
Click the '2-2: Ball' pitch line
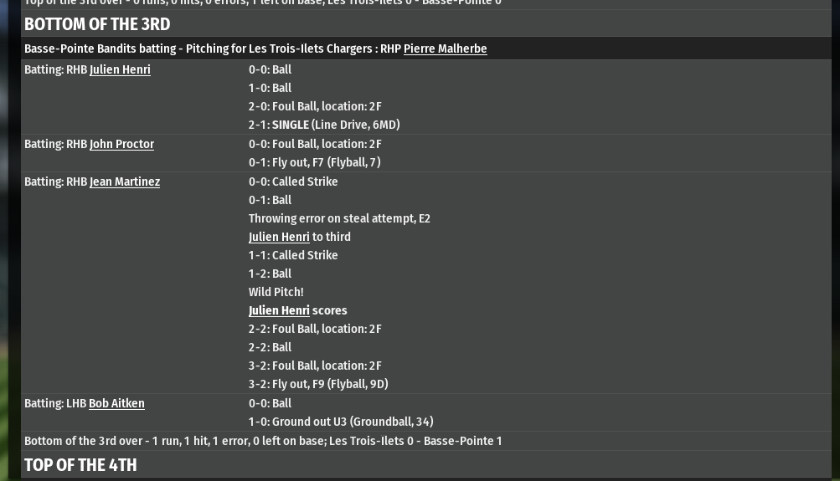(x=270, y=347)
